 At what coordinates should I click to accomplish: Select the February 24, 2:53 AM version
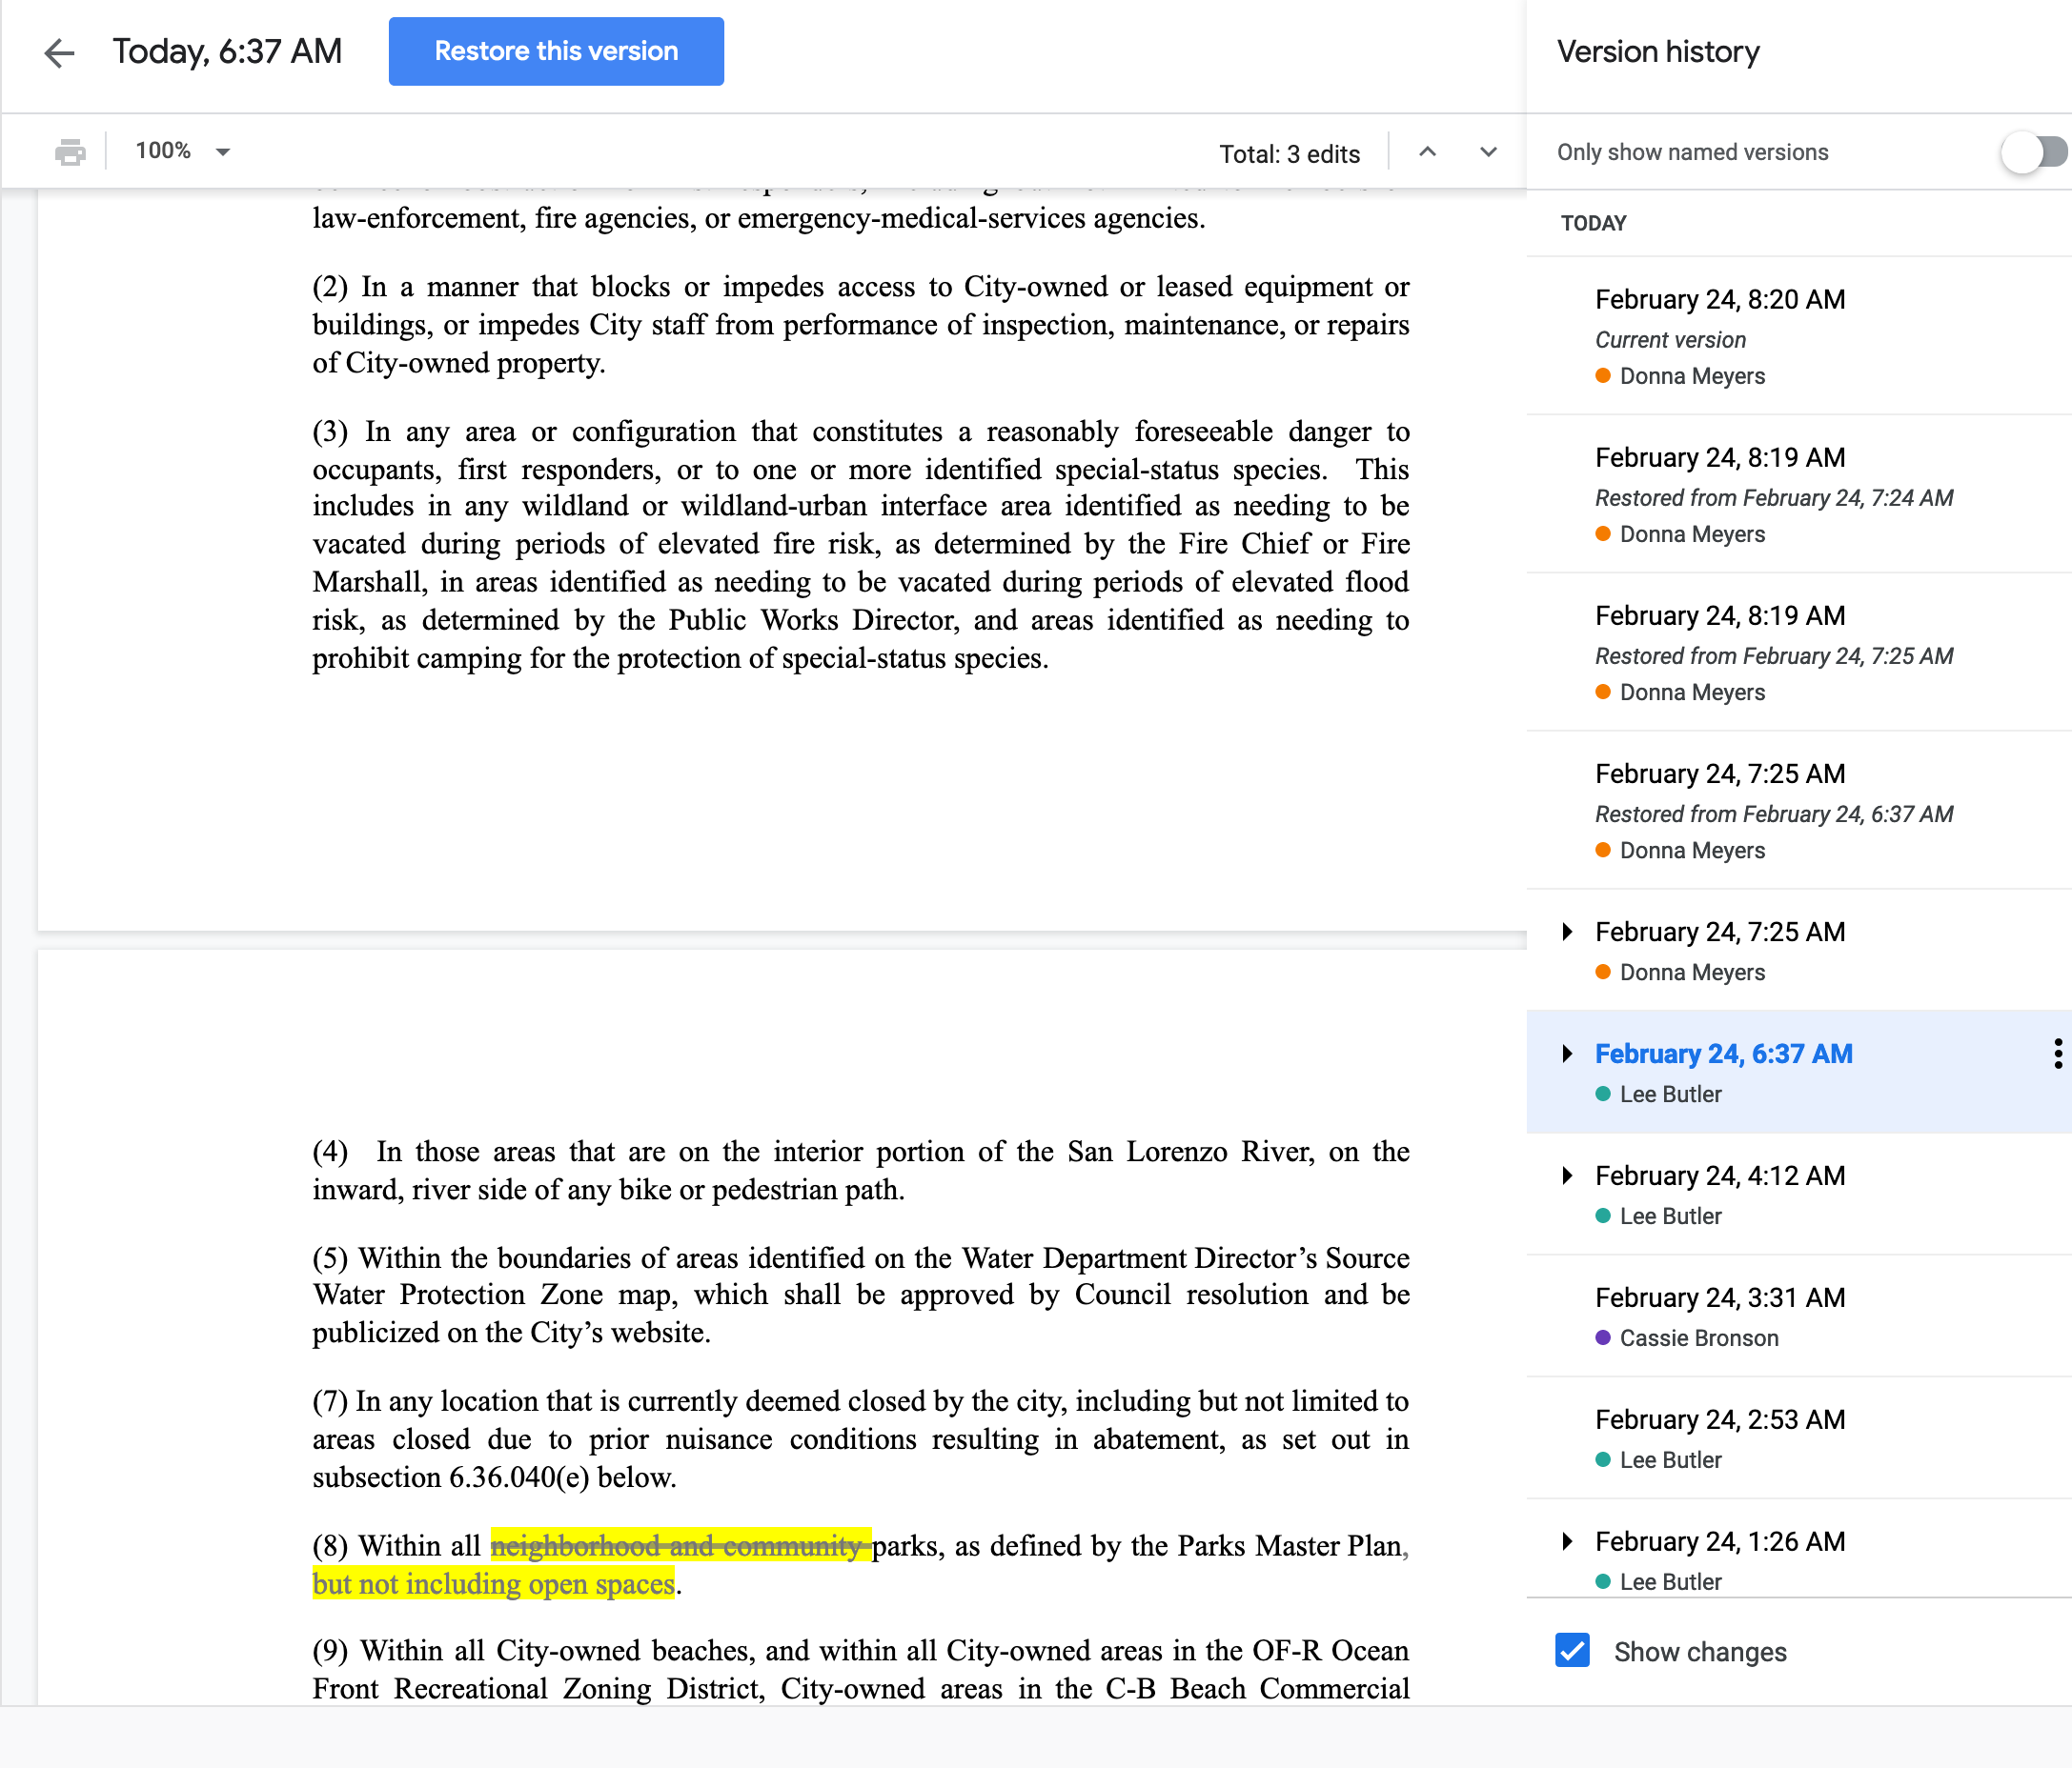[1719, 1420]
